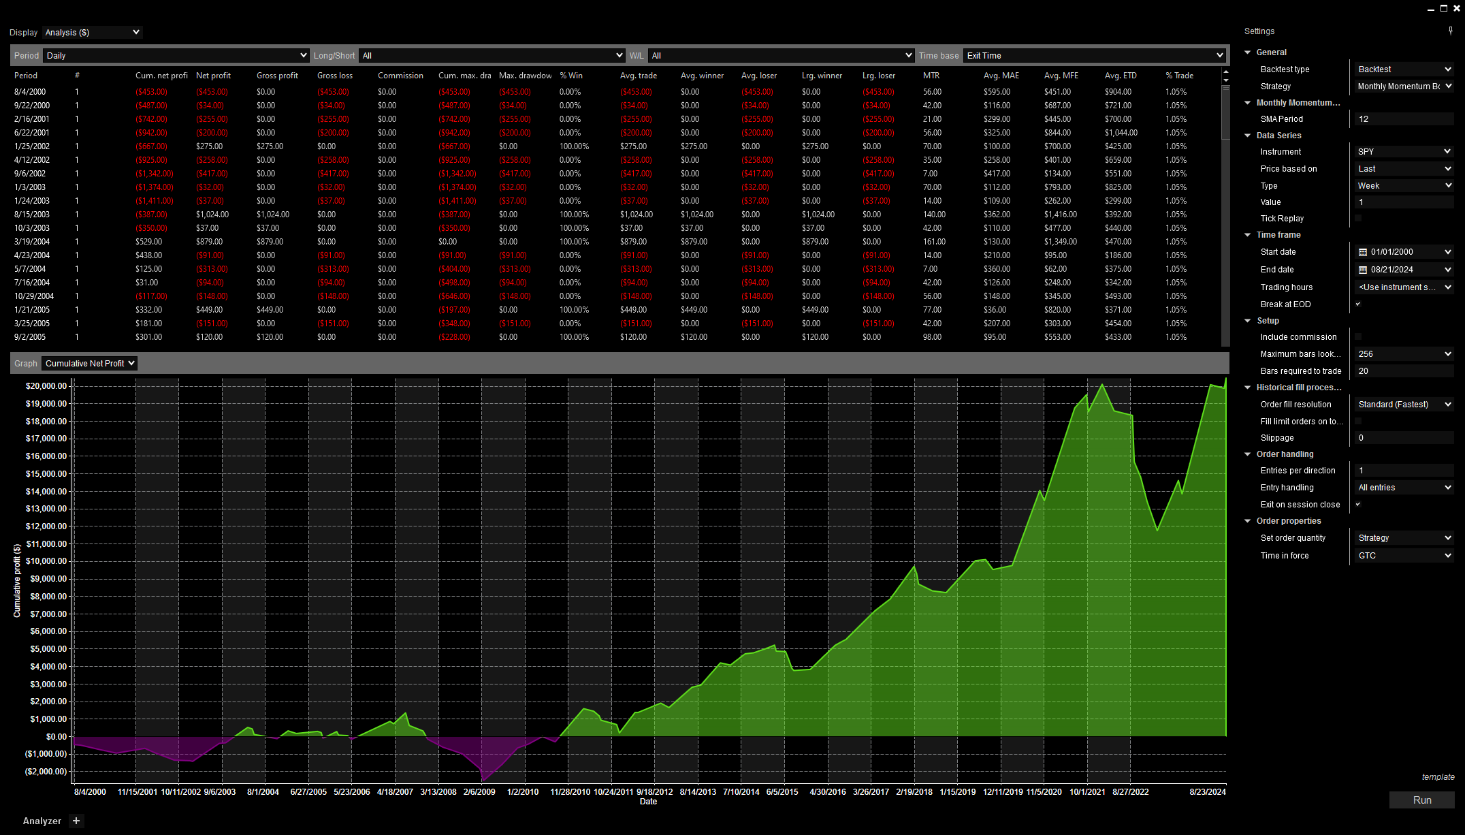Image resolution: width=1465 pixels, height=835 pixels.
Task: Open the Strategy Monthly Momentum dropdown
Action: click(1404, 86)
